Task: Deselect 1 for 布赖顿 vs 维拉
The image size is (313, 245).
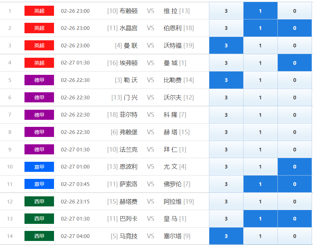Action: (260, 11)
